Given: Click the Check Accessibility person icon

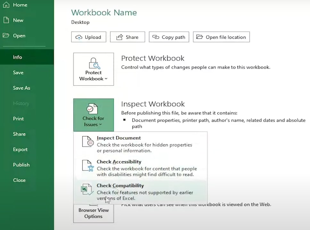Looking at the screenshot, I should pyautogui.click(x=88, y=165).
